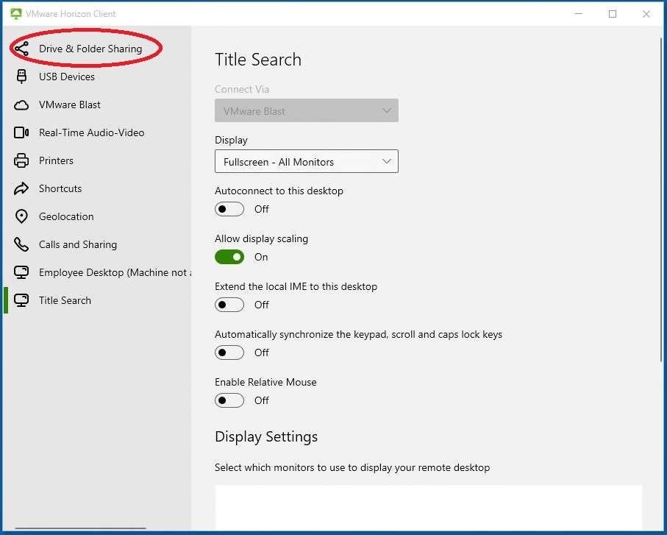Close the VMware Horizon Client window
Viewport: 667px width, 535px height.
coord(646,14)
